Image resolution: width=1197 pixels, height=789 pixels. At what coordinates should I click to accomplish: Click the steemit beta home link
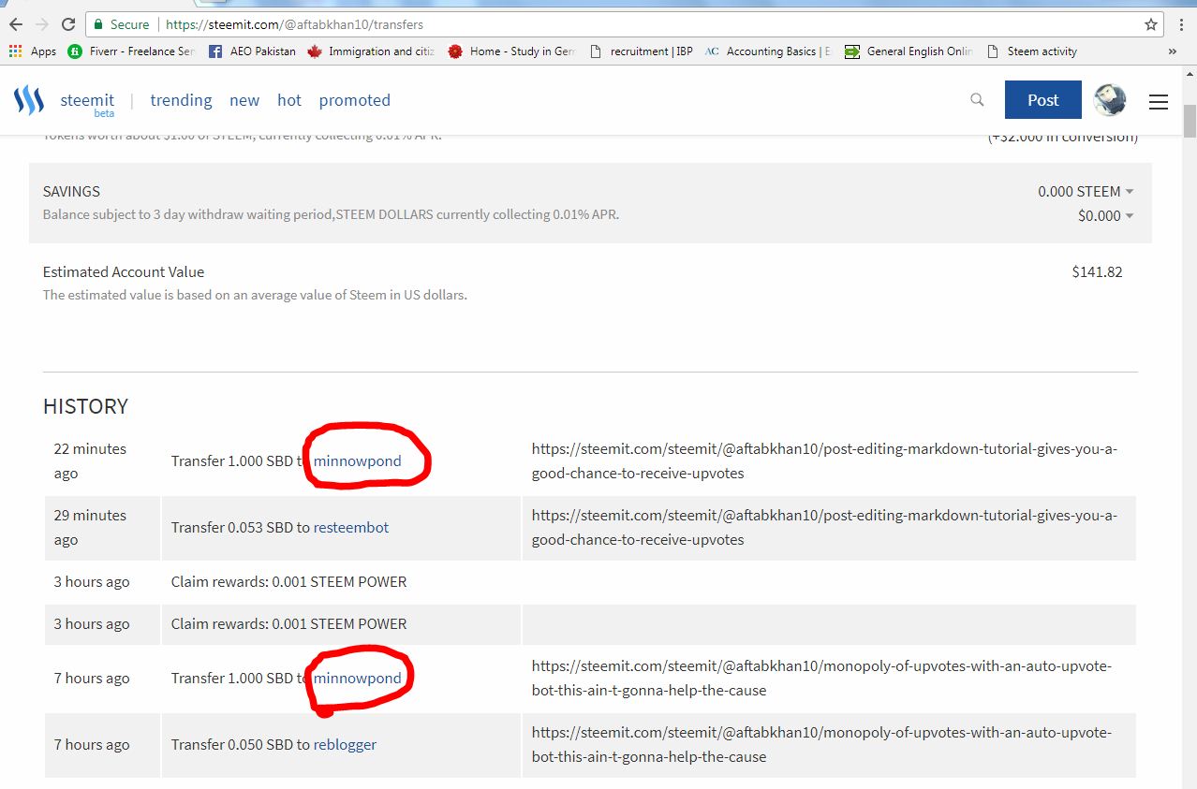tap(87, 104)
